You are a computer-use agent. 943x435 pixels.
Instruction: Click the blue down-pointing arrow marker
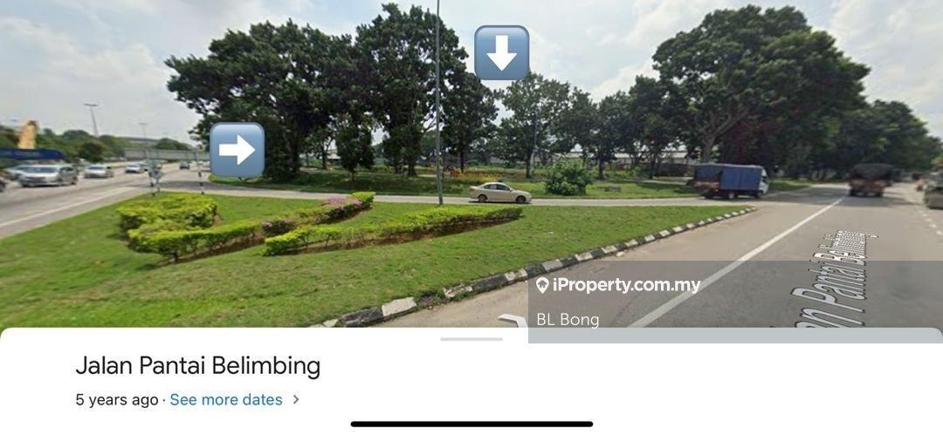click(501, 53)
